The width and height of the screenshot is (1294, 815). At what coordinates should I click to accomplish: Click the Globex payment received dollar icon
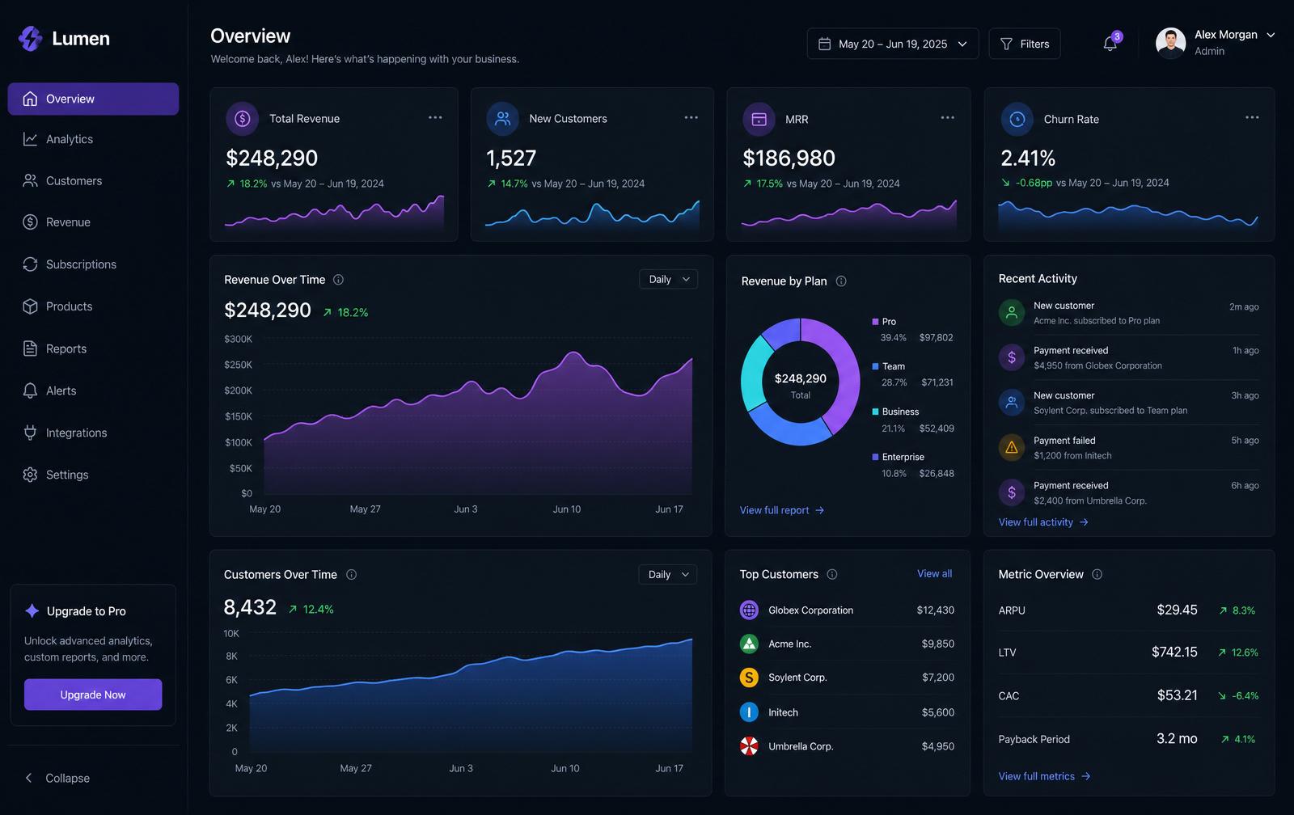[1012, 357]
